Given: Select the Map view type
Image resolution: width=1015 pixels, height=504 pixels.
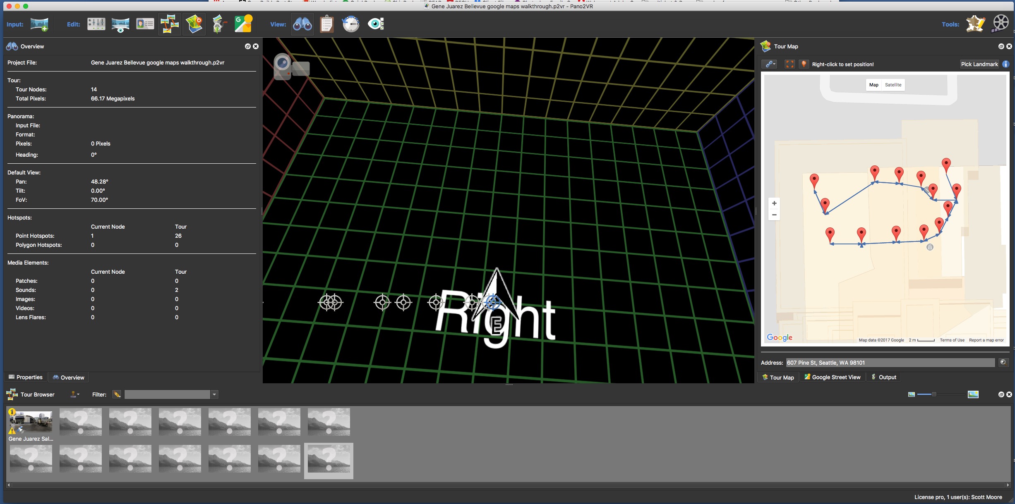Looking at the screenshot, I should coord(873,85).
